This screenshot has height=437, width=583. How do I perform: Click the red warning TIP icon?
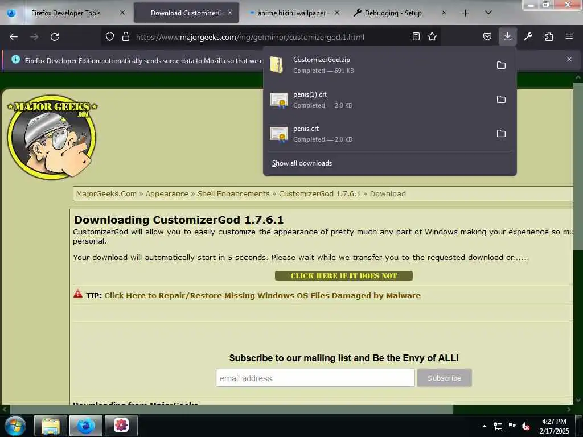[77, 294]
